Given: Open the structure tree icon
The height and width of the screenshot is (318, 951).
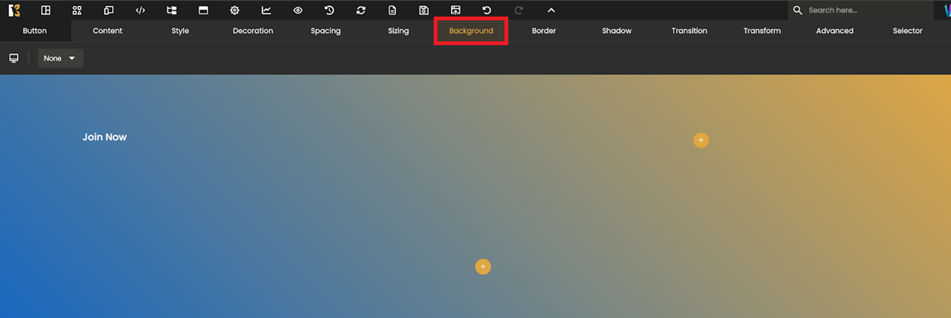Looking at the screenshot, I should pos(172,11).
